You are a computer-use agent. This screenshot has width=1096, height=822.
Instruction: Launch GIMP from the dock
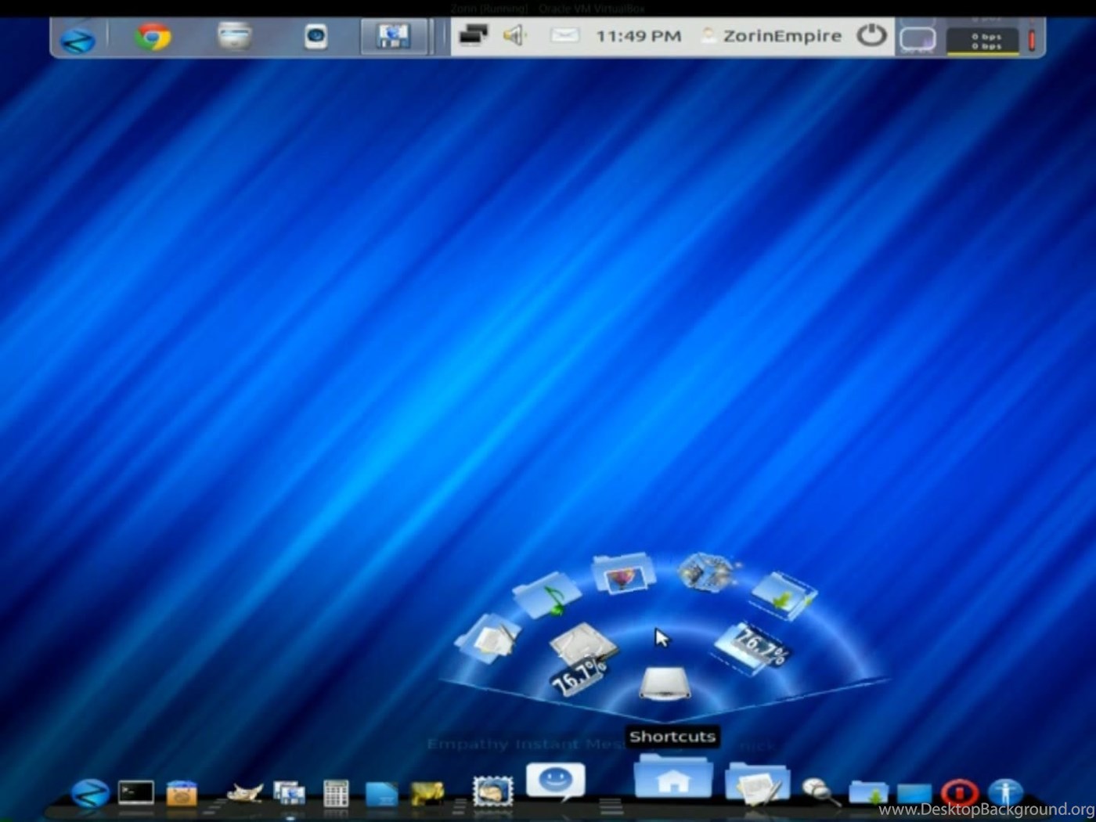[x=244, y=794]
